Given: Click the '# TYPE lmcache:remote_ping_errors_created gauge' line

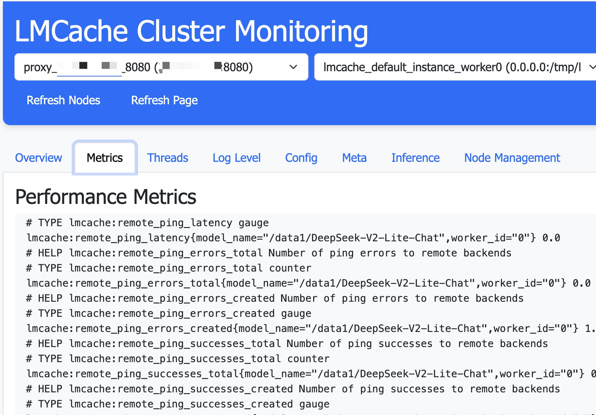Looking at the screenshot, I should (169, 313).
